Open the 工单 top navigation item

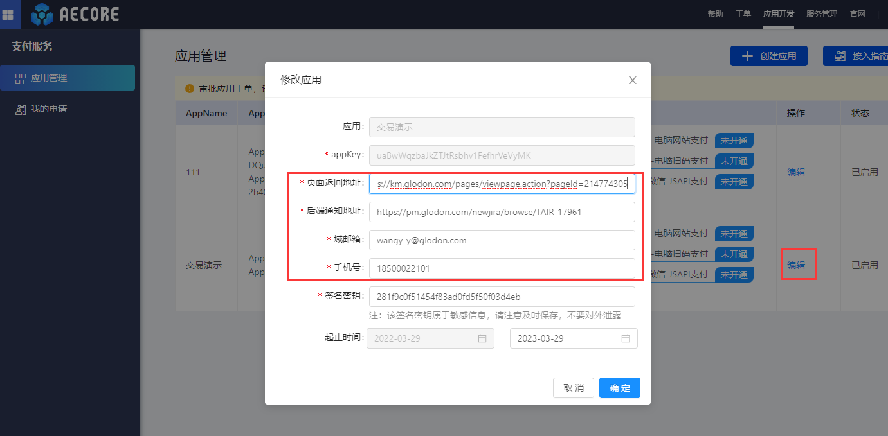pos(743,13)
